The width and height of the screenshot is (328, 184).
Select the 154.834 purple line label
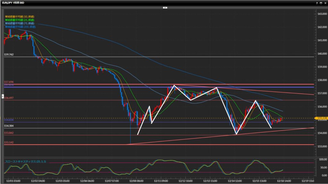pyautogui.click(x=9, y=120)
